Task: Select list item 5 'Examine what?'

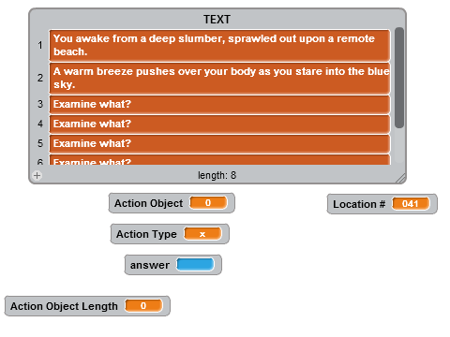Action: 219,143
